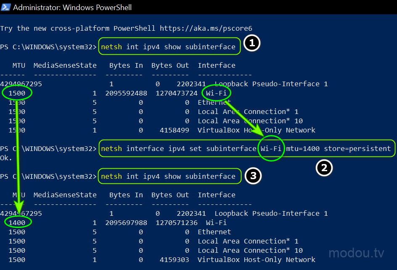This screenshot has width=397, height=270.
Task: Click the circled 1400 MTU value
Action: point(17,222)
